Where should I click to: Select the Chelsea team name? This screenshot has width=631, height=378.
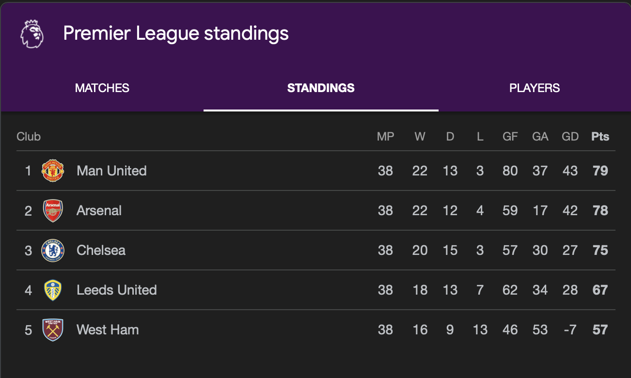click(x=101, y=250)
